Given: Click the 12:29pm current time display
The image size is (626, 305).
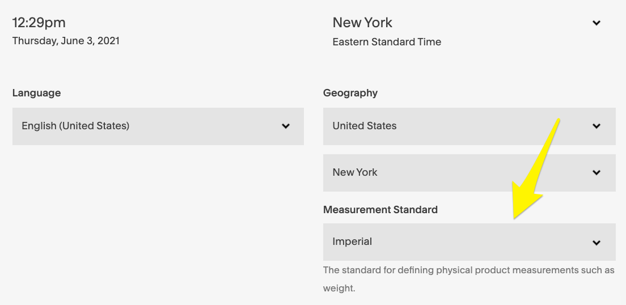Looking at the screenshot, I should tap(39, 23).
